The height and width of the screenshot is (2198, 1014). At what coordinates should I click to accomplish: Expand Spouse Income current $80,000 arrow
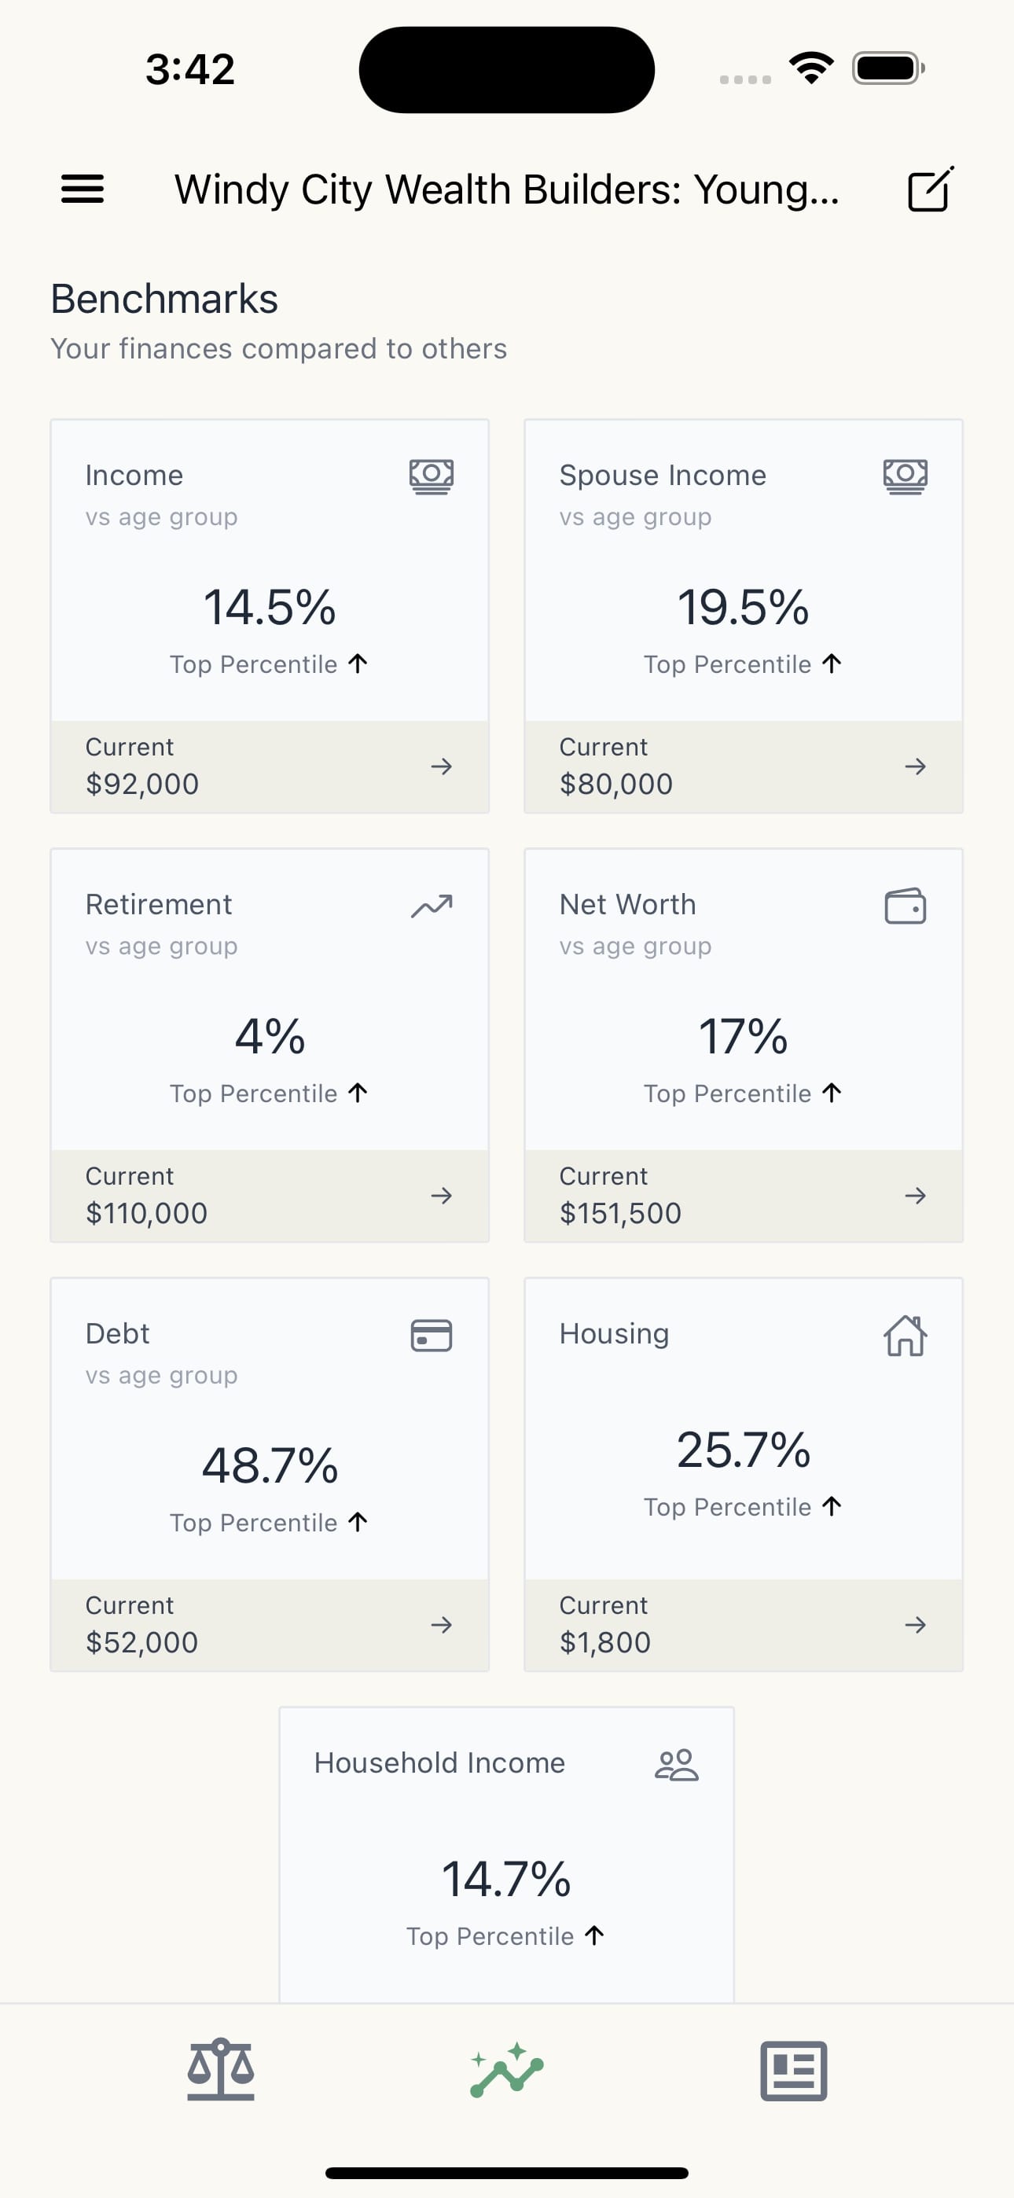(915, 766)
